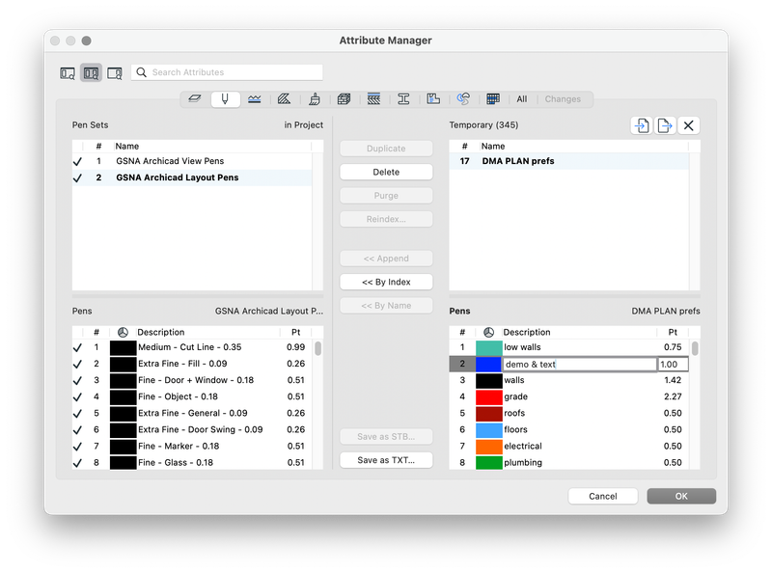Click the Save as TXT... button
Image resolution: width=772 pixels, height=573 pixels.
(x=386, y=460)
